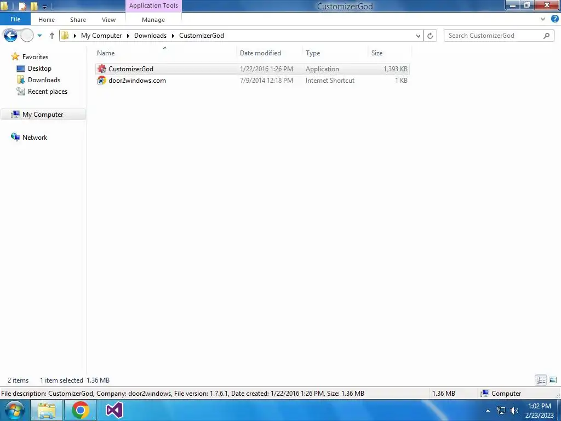The height and width of the screenshot is (421, 561).
Task: Select the CustomizerGod application icon
Action: 101,69
